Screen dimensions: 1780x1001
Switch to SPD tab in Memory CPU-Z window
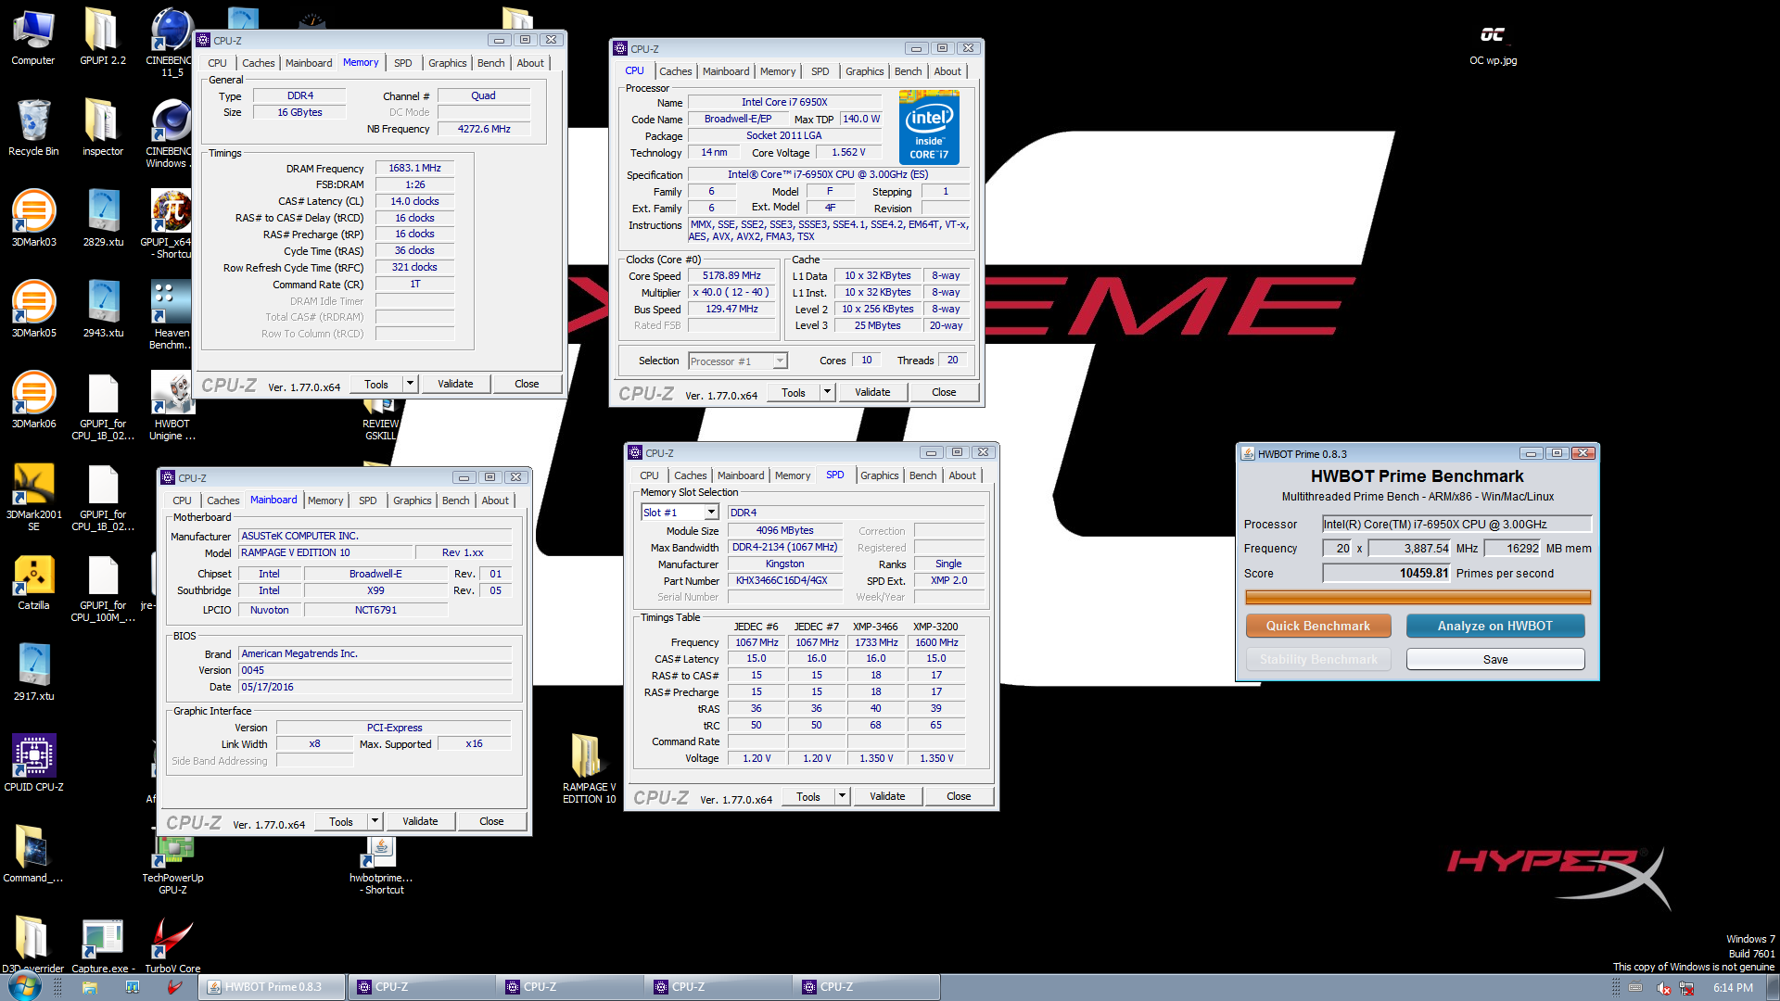[402, 63]
